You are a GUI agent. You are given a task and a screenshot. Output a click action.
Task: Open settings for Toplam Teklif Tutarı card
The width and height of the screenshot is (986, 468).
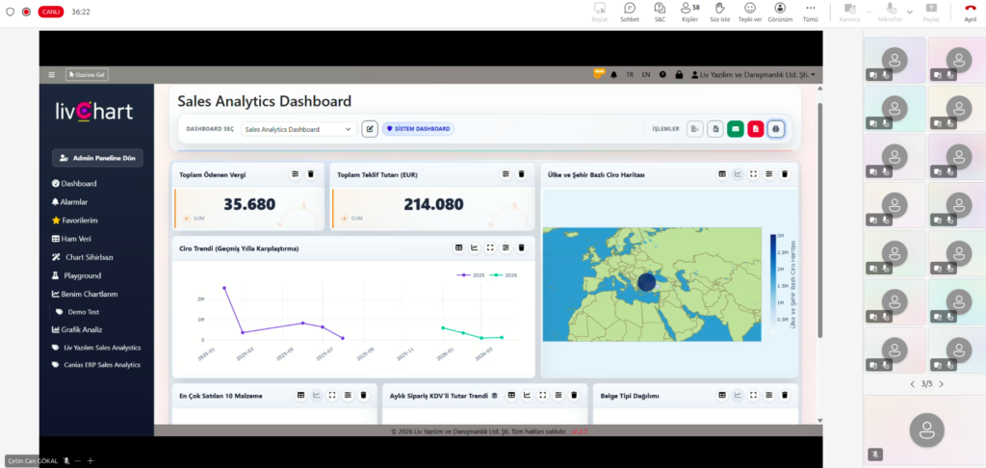tap(506, 174)
